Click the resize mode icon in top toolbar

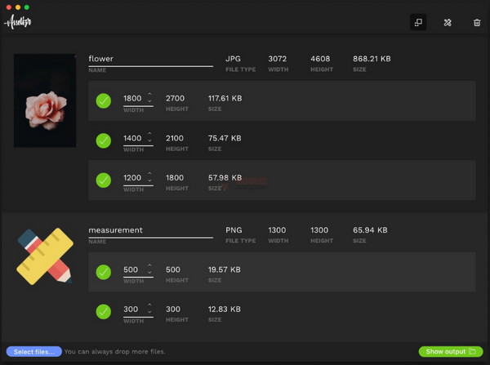tap(418, 23)
